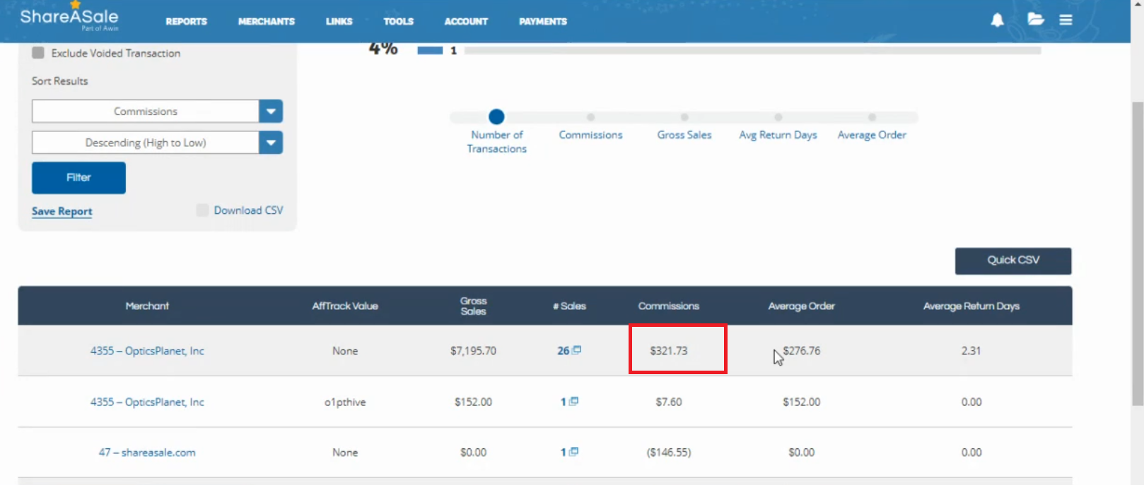
Task: Check Exclude Voided Transaction box
Action: pos(38,53)
